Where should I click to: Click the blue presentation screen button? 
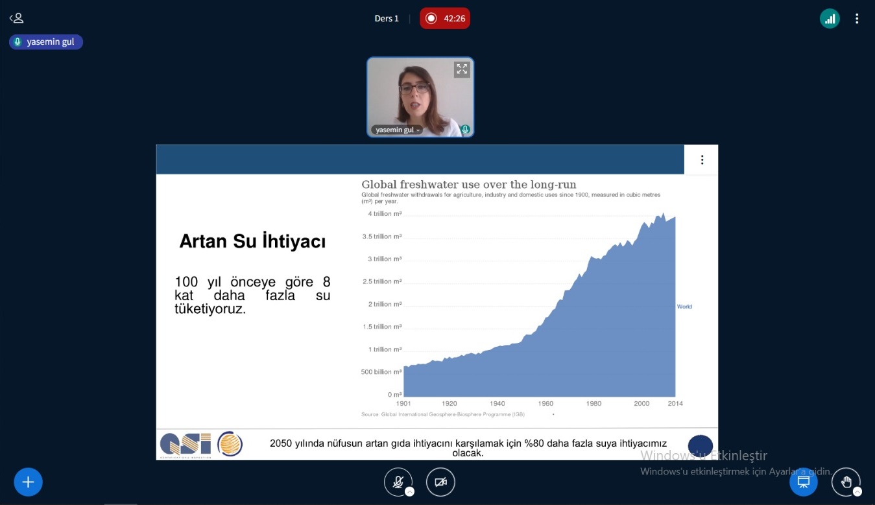tap(803, 482)
